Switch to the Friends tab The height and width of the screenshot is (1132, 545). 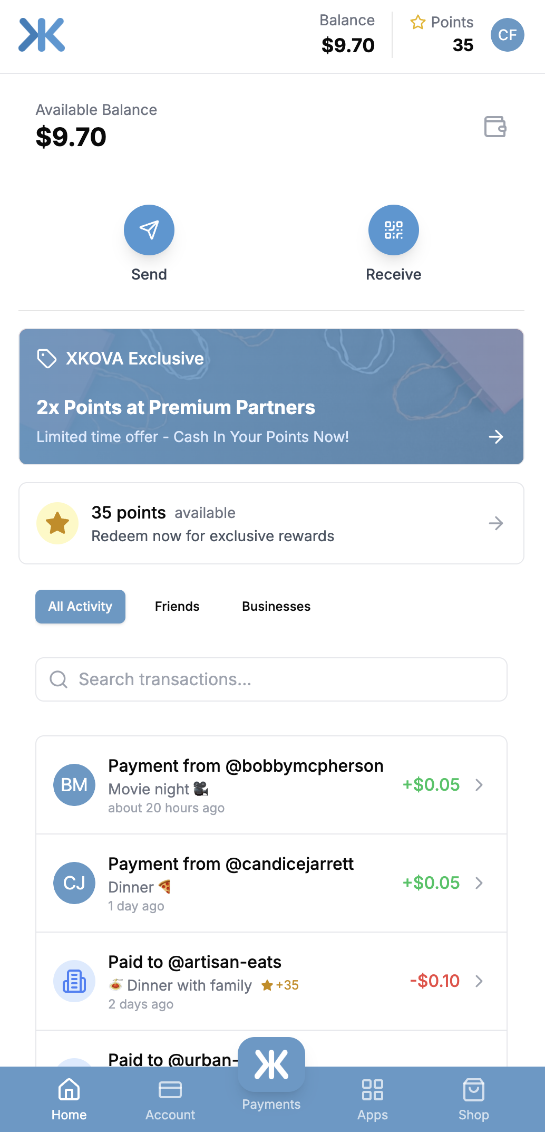click(177, 607)
